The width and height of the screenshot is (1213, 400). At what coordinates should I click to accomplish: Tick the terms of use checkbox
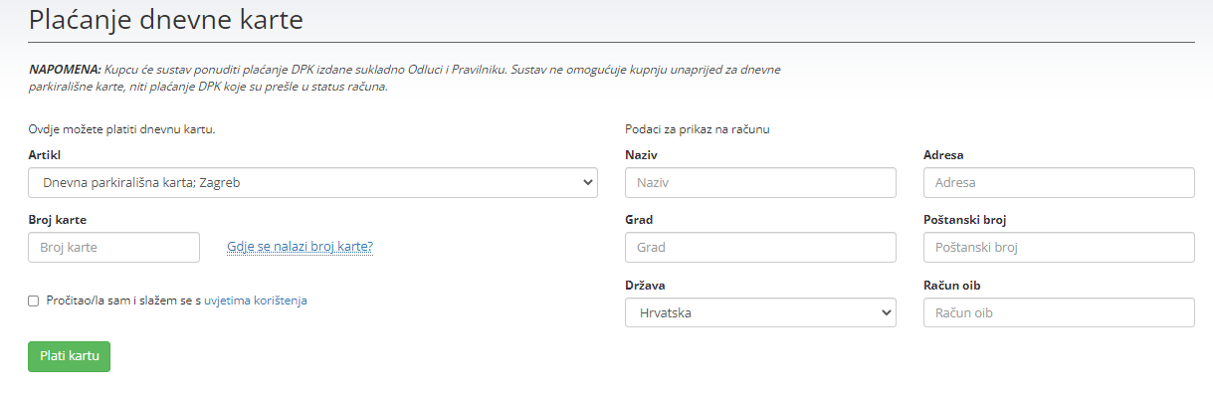pyautogui.click(x=34, y=300)
